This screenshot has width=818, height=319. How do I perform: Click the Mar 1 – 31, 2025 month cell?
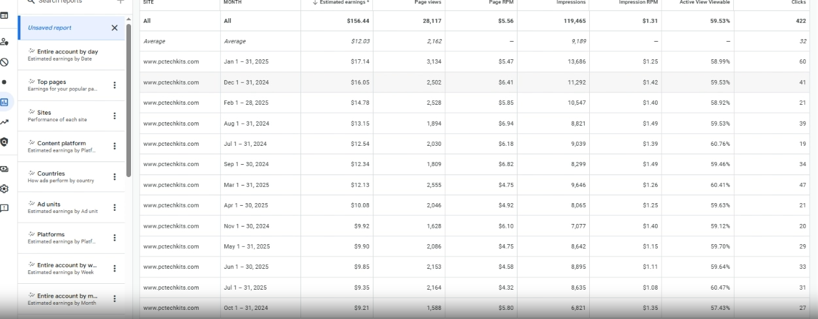pos(246,185)
